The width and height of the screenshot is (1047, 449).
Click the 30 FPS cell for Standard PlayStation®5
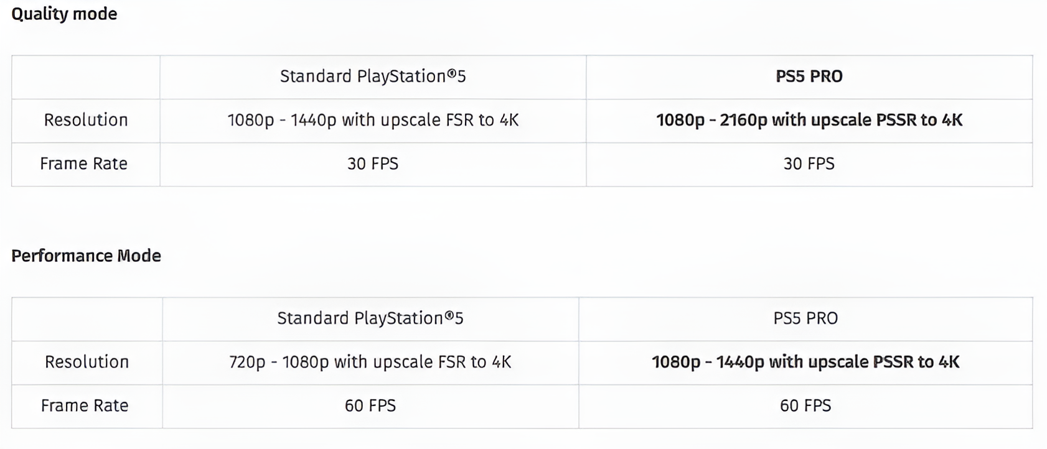(x=373, y=164)
